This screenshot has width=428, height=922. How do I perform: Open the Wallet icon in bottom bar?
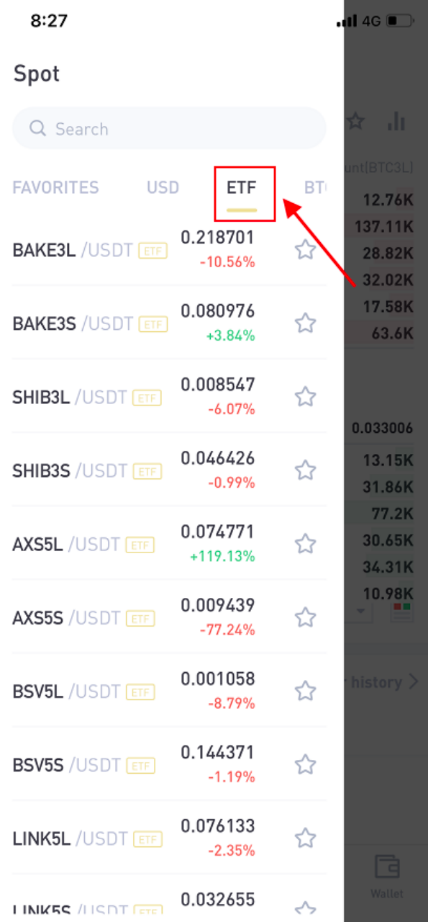pyautogui.click(x=387, y=876)
